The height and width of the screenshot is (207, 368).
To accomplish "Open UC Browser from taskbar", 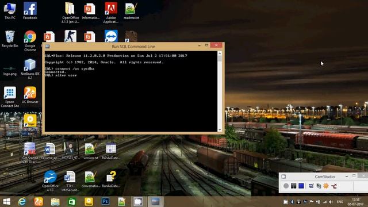I will (39, 202).
